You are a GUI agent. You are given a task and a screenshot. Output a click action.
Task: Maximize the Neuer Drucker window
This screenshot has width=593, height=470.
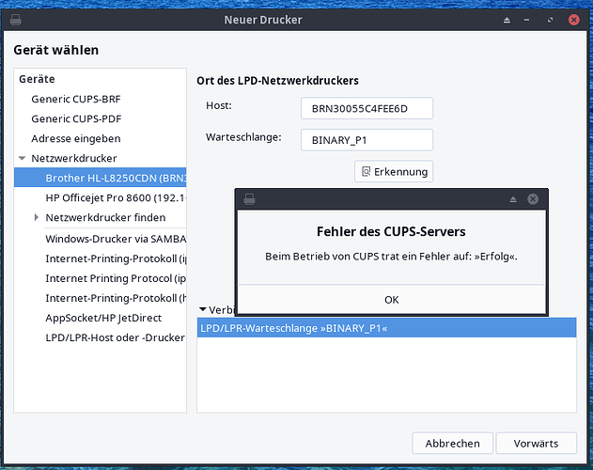(551, 20)
